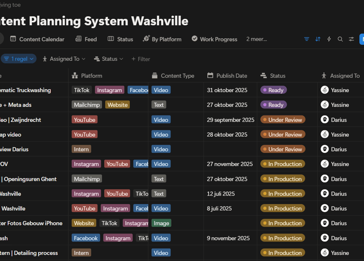Open the By Platform tab
The width and height of the screenshot is (364, 261).
[x=162, y=39]
